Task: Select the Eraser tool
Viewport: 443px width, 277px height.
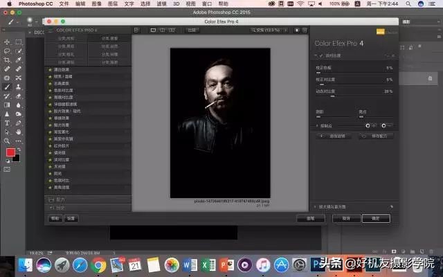Action: point(19,96)
